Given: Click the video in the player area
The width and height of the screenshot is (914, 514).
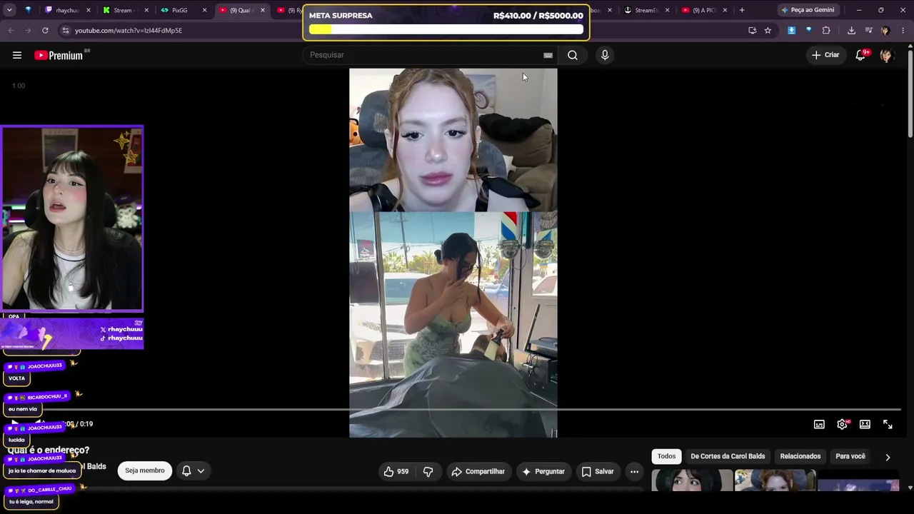Looking at the screenshot, I should tap(453, 253).
